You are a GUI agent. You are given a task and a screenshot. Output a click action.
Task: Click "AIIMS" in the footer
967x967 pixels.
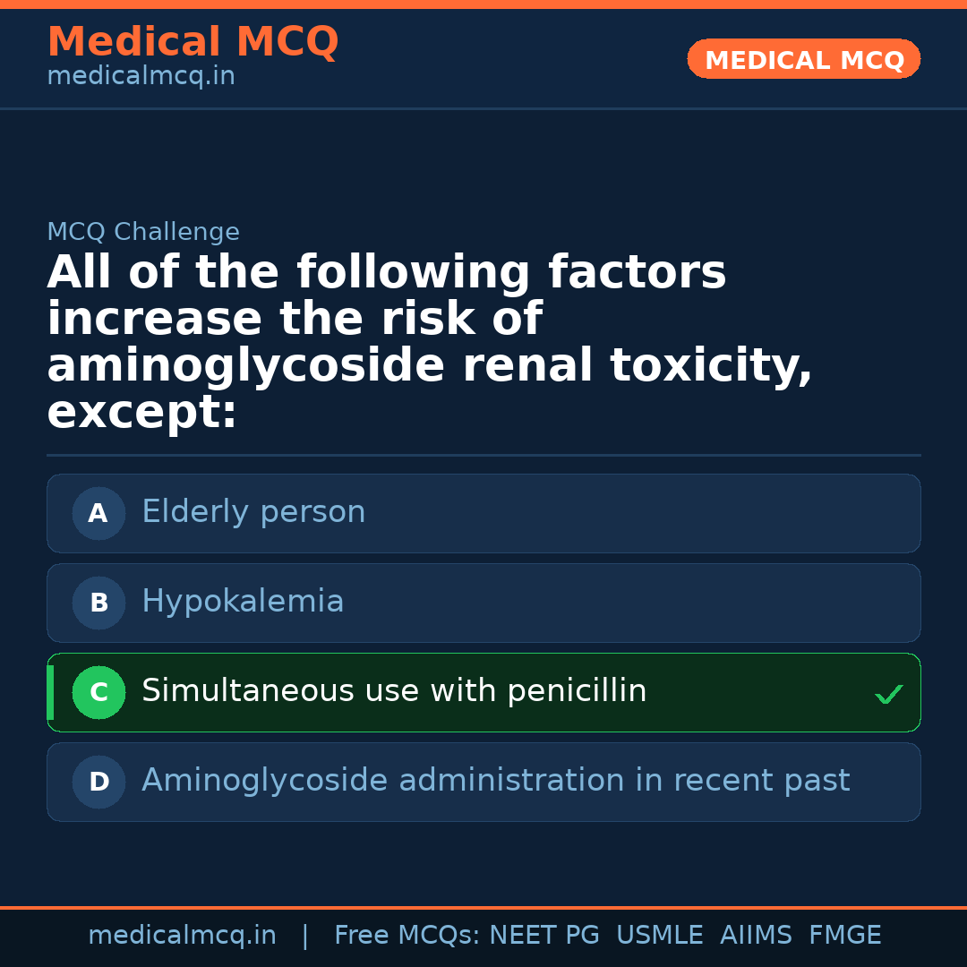(756, 936)
